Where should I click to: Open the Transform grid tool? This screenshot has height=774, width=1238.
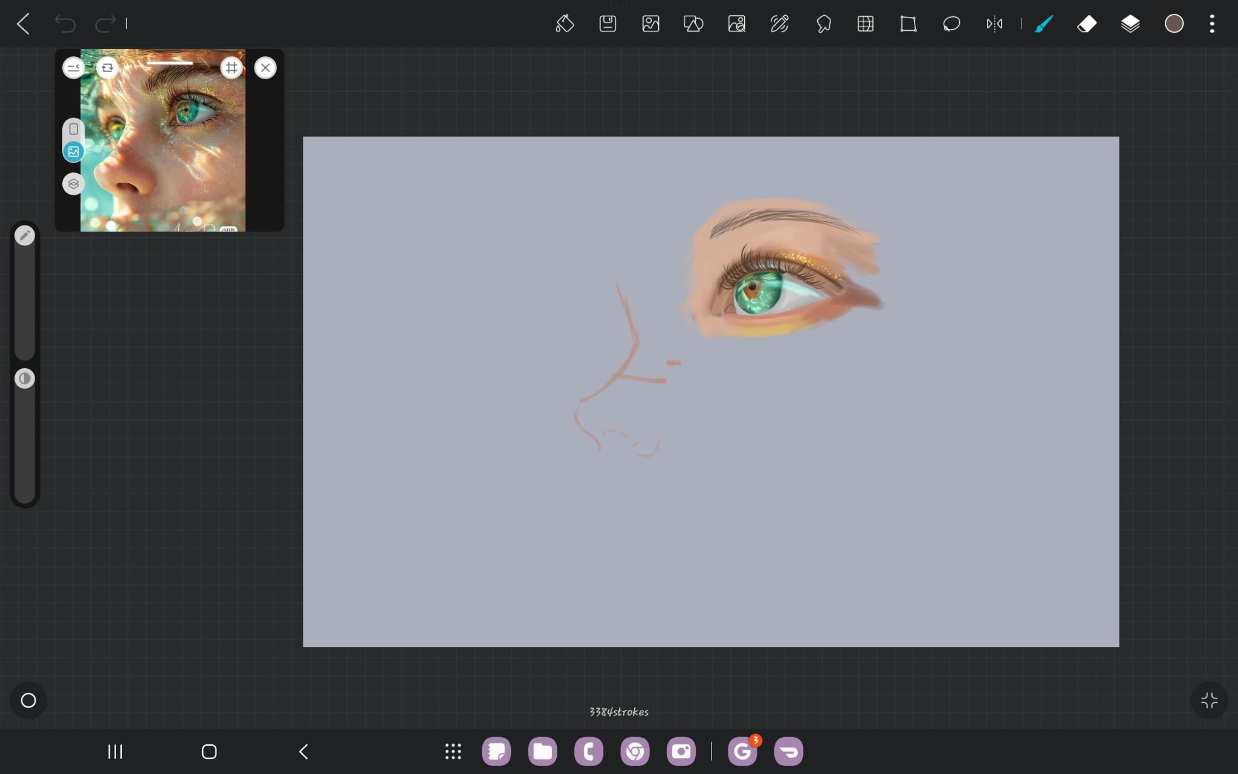pyautogui.click(x=865, y=24)
